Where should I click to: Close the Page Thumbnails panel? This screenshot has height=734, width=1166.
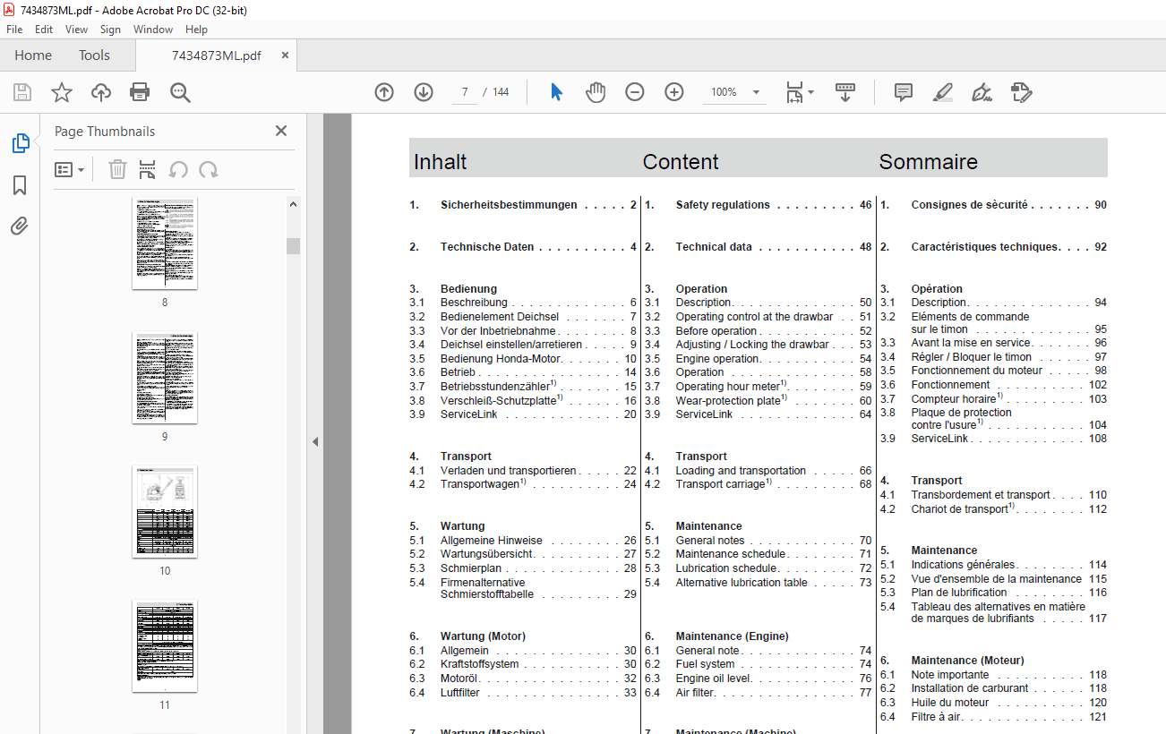pos(281,131)
